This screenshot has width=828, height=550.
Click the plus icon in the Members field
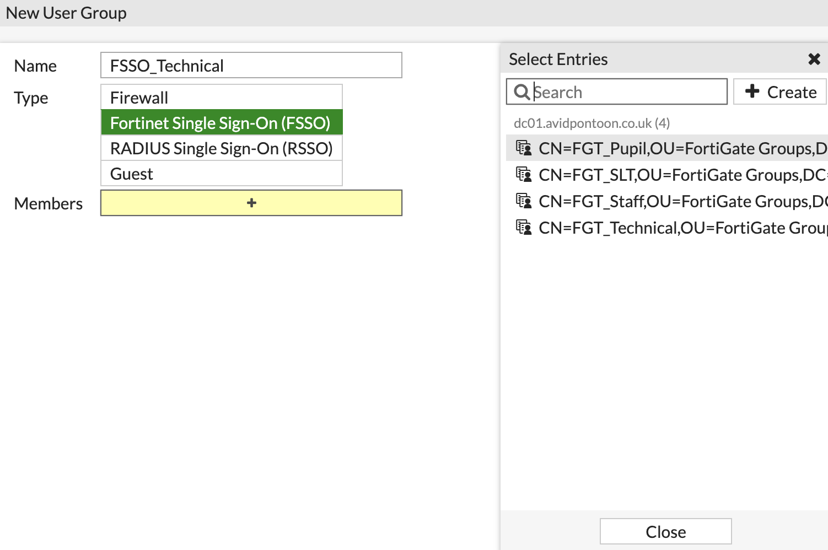pyautogui.click(x=251, y=202)
